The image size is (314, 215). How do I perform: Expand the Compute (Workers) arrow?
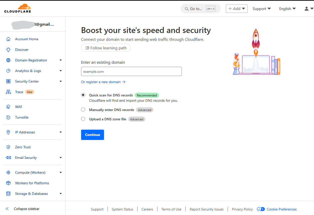point(61,172)
